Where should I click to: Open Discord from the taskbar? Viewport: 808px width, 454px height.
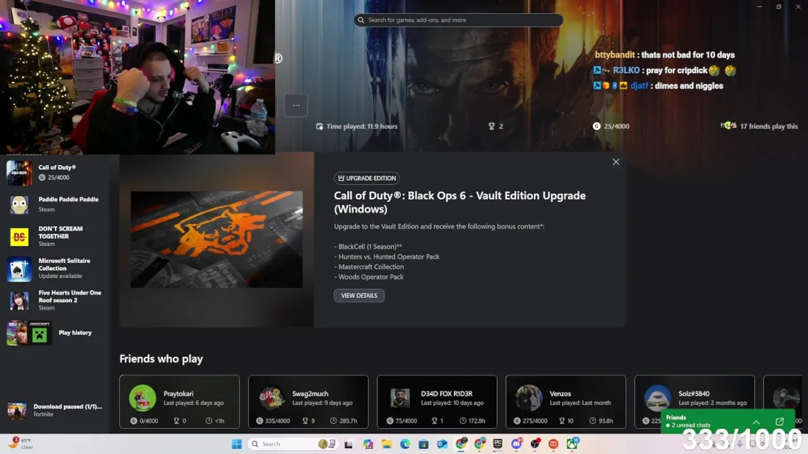516,444
